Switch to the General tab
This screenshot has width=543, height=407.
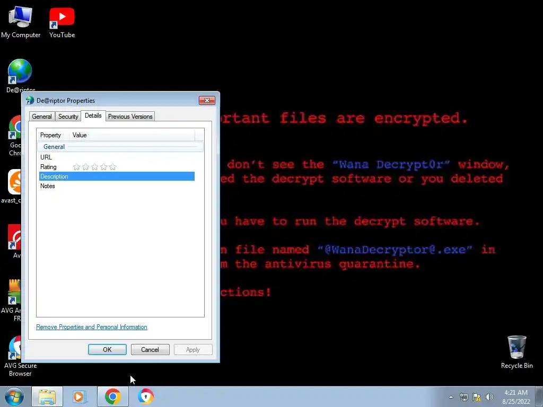[x=42, y=117]
